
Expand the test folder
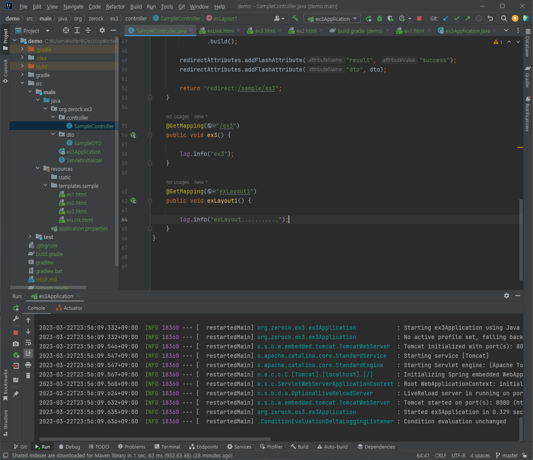click(x=30, y=237)
